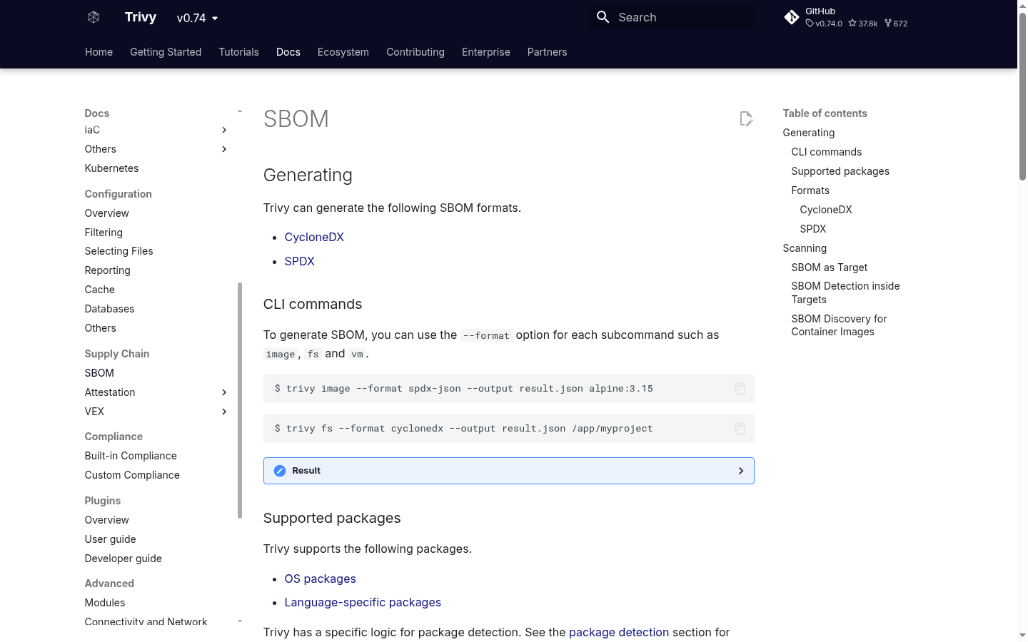This screenshot has height=642, width=1028.
Task: Open User guide in the sidebar
Action: click(110, 539)
